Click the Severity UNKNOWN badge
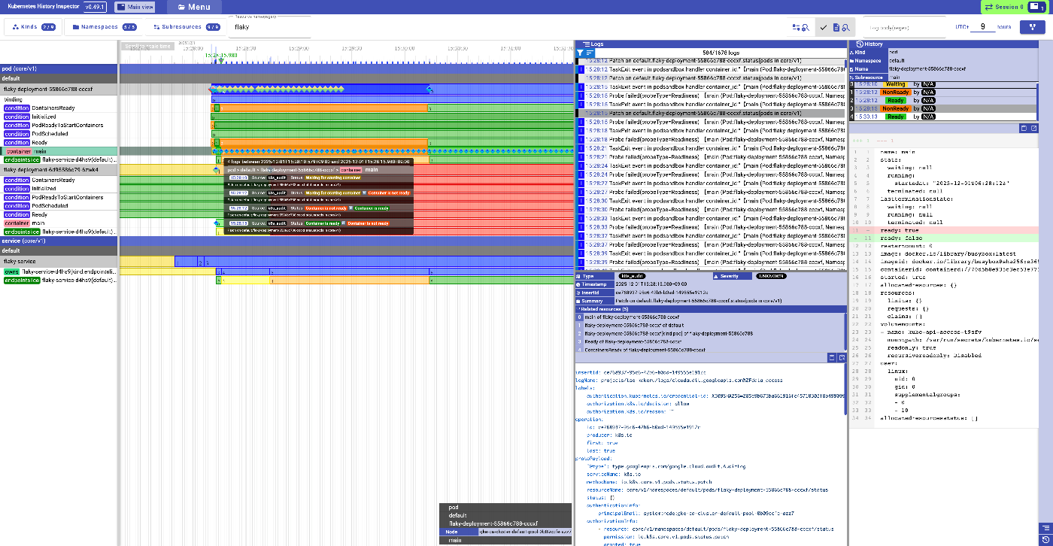This screenshot has height=546, width=1053. (x=771, y=276)
